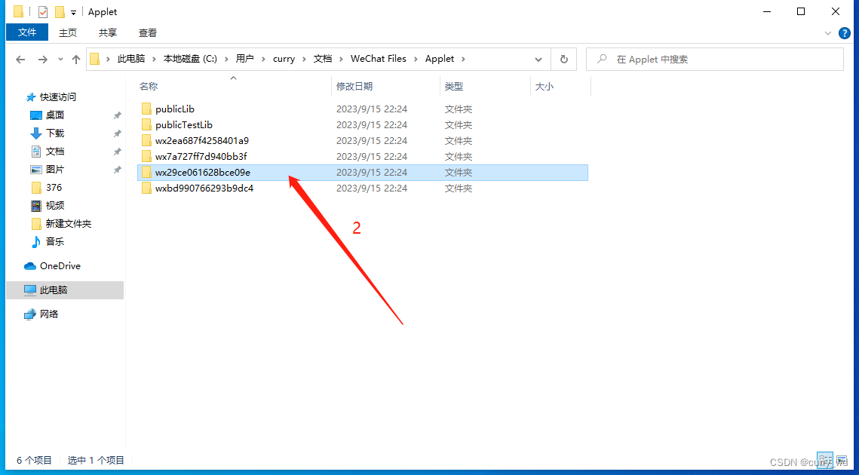Image resolution: width=859 pixels, height=475 pixels.
Task: Click the search box 在 Applet 中搜索
Action: pos(715,59)
